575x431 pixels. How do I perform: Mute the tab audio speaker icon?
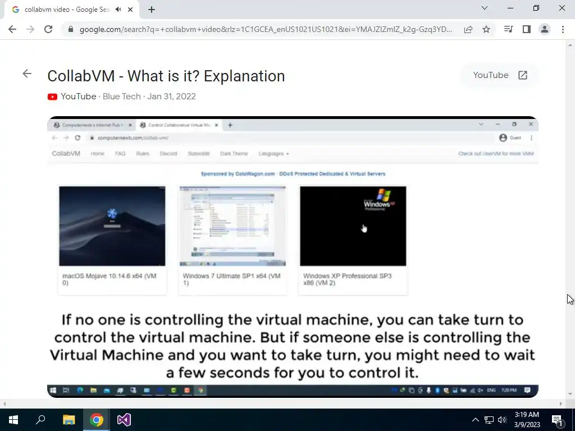pyautogui.click(x=118, y=10)
